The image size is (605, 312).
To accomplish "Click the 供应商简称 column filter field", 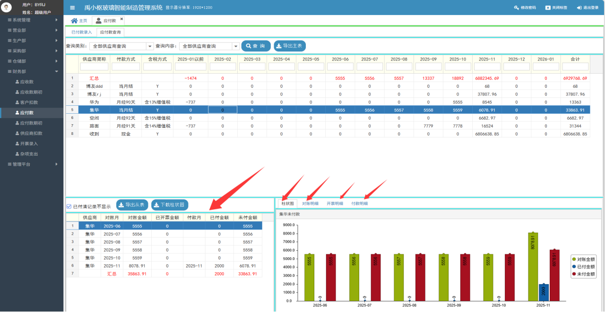I will pyautogui.click(x=95, y=67).
